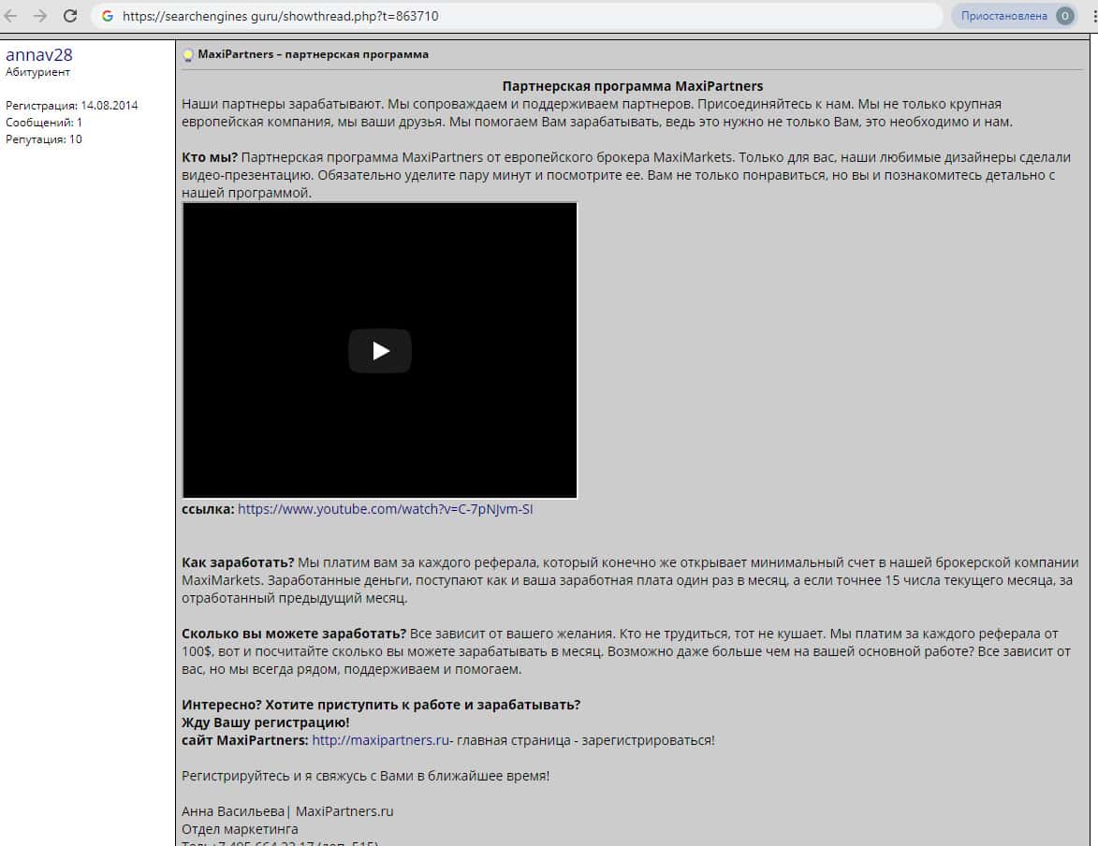Open the browser three-dot menu
This screenshot has width=1098, height=846.
tap(1094, 15)
